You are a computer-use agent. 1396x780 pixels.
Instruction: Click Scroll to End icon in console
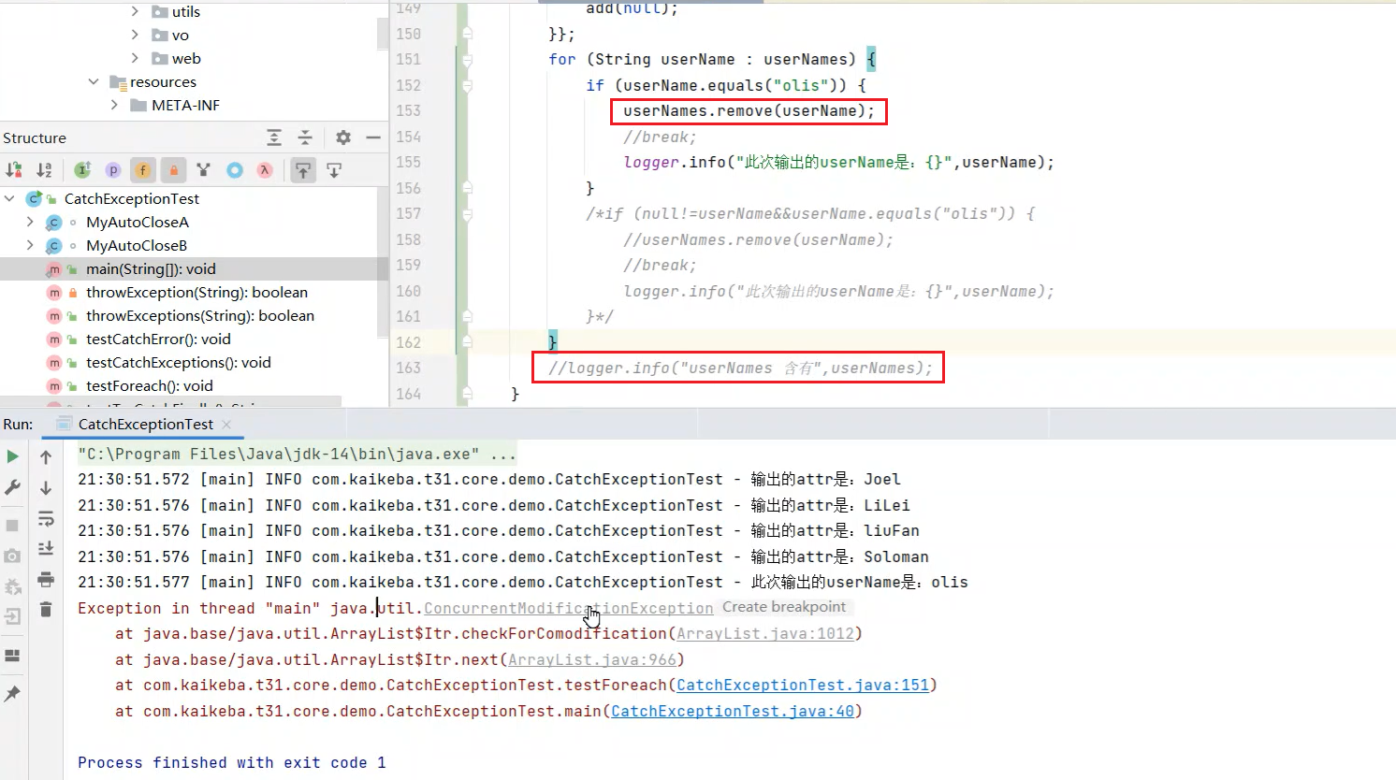(x=46, y=549)
